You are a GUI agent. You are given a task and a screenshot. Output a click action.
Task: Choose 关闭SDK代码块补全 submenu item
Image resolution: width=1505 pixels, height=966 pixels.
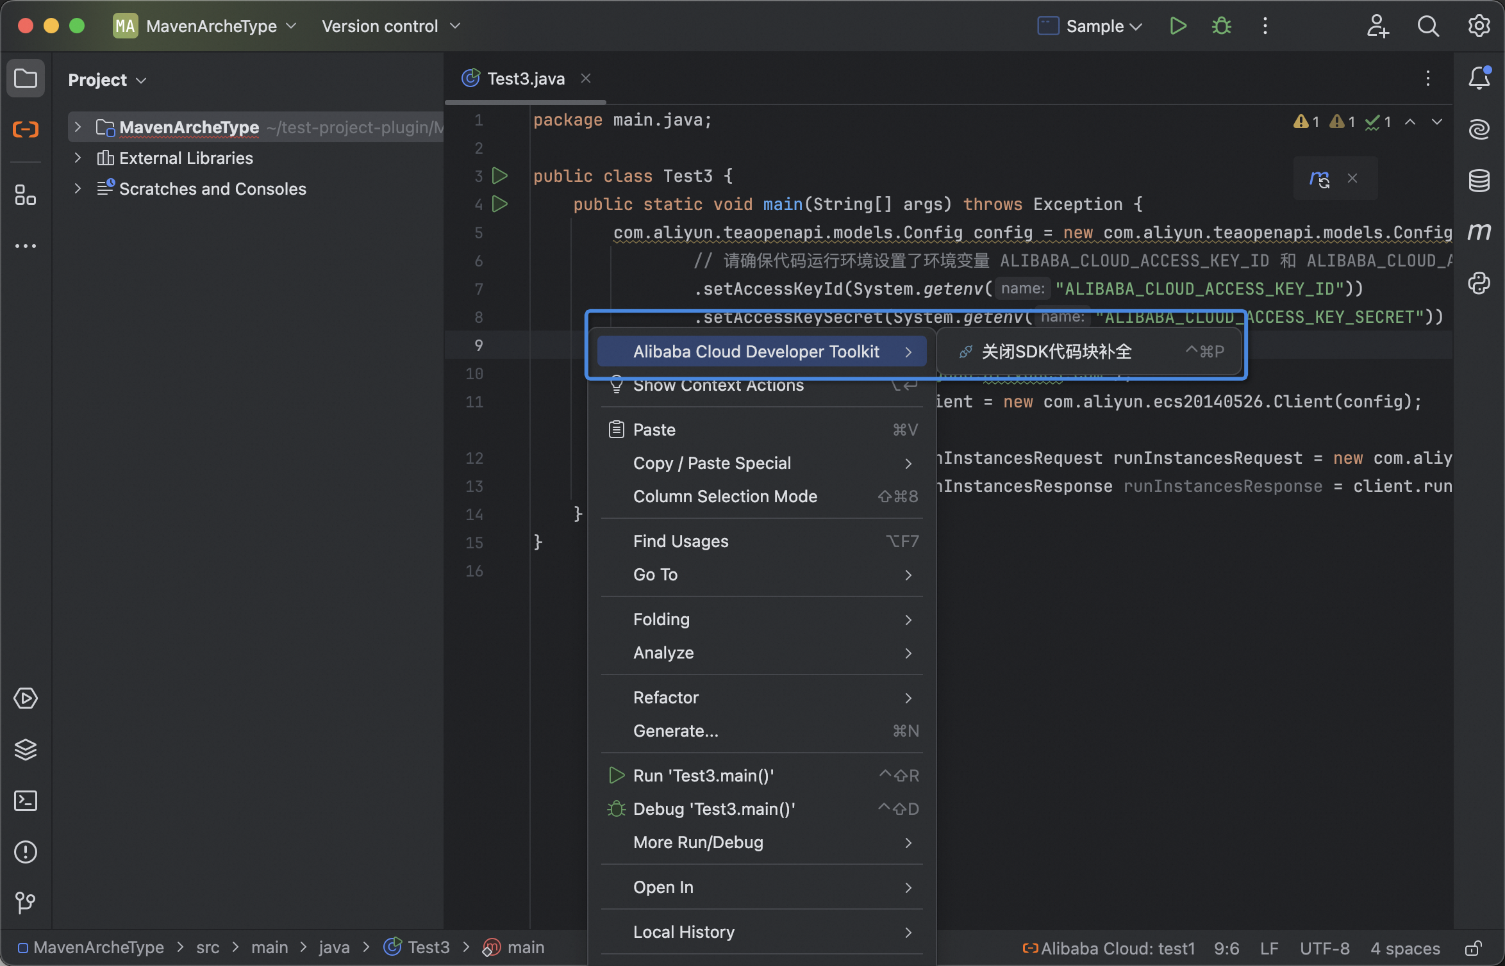pos(1090,352)
